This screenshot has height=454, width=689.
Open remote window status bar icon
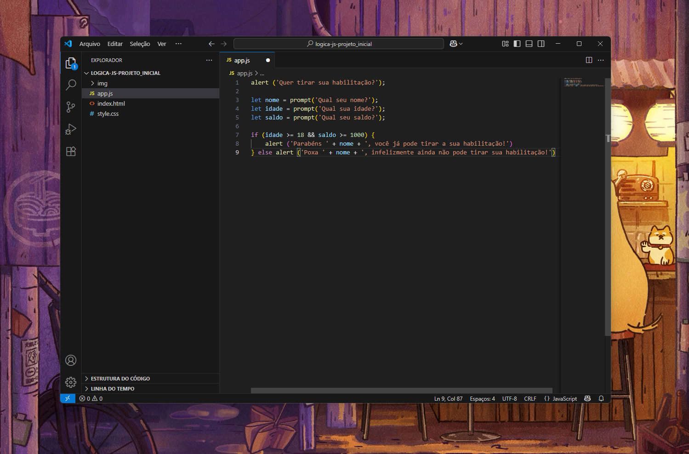click(68, 398)
